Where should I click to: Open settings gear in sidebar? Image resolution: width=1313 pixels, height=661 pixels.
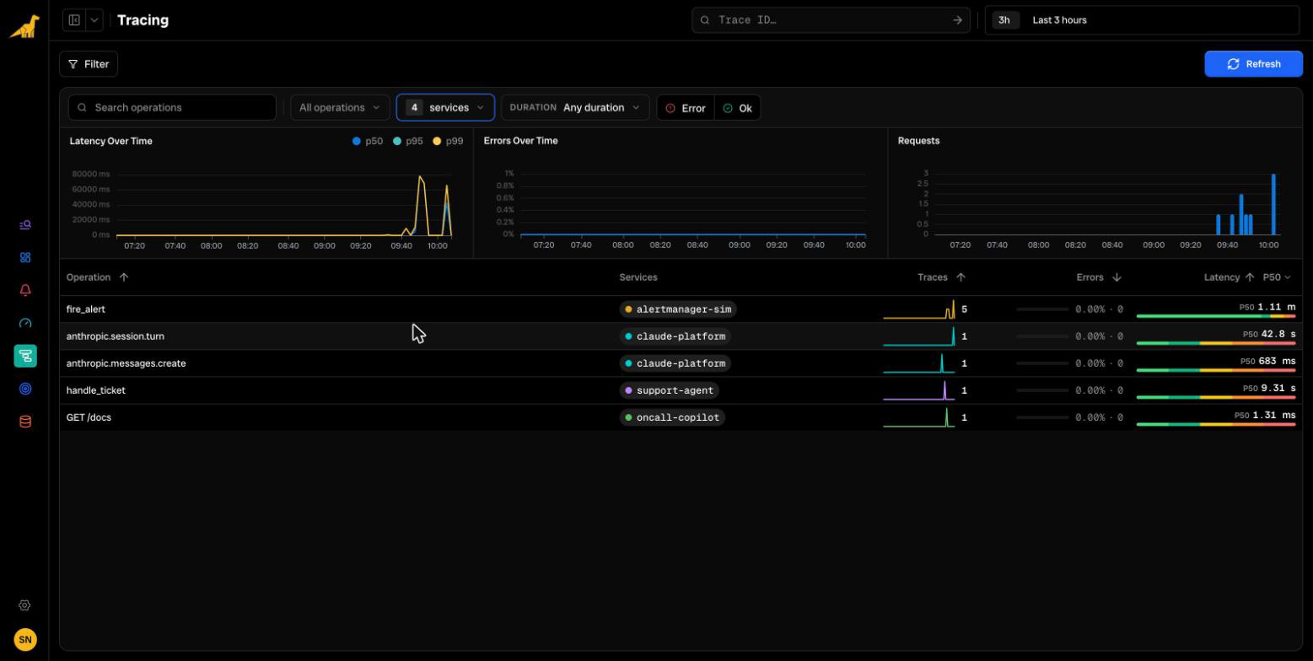click(x=25, y=605)
